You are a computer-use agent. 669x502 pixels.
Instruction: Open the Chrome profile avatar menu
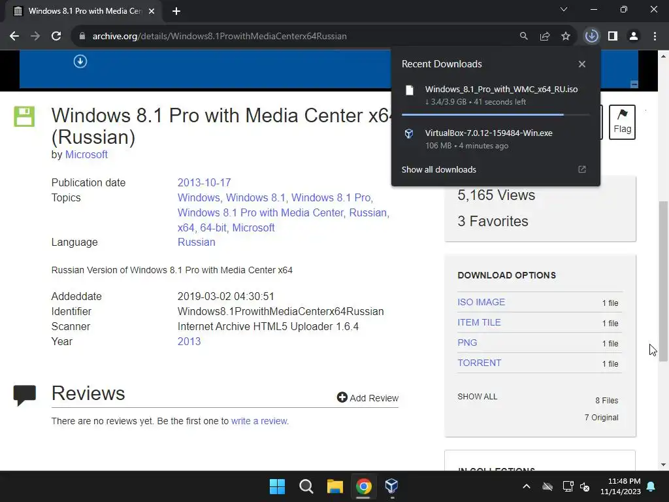(x=634, y=37)
